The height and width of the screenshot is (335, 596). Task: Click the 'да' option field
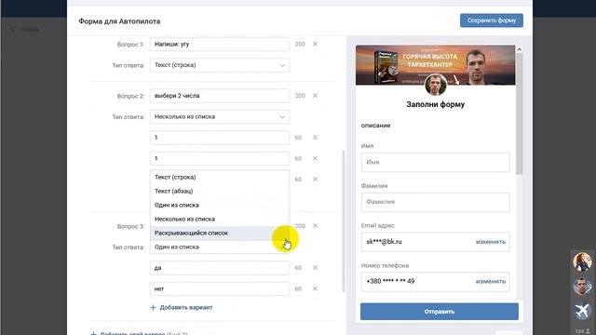[x=220, y=268]
